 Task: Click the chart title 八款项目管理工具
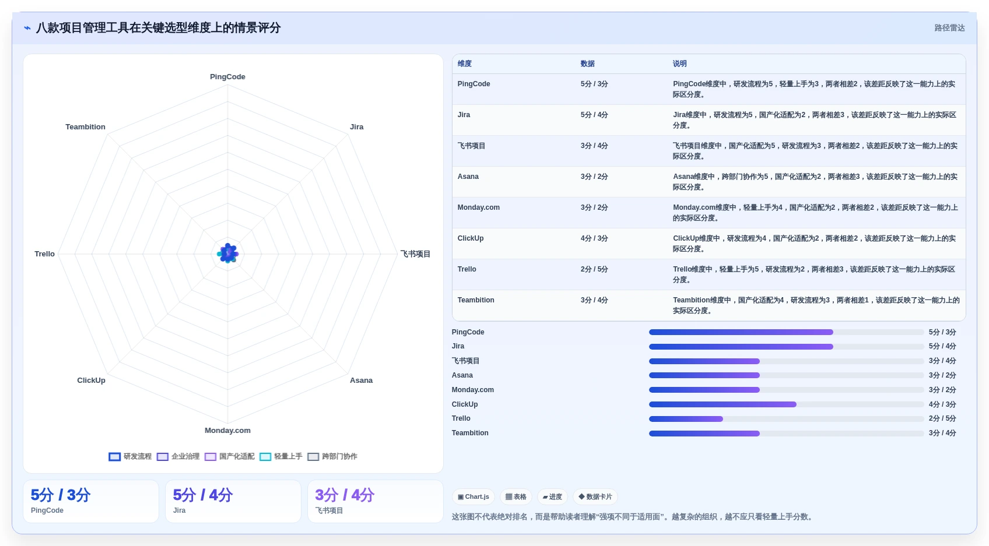coord(158,28)
